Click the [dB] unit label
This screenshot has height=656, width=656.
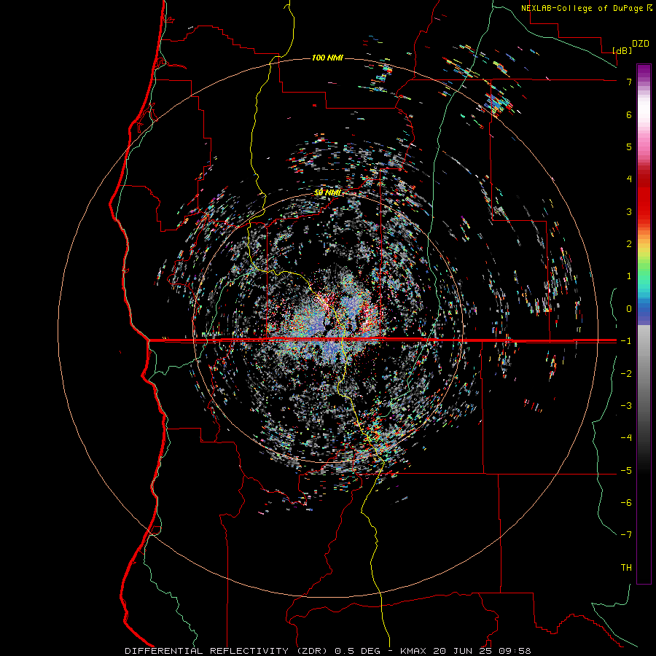[622, 50]
